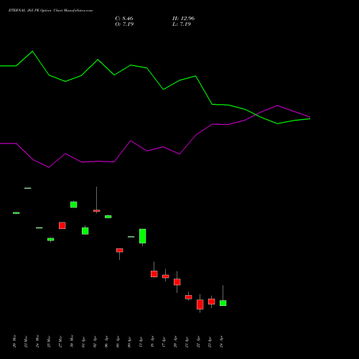Click the high value H: 12.96
359x359 pixels.
point(183,19)
